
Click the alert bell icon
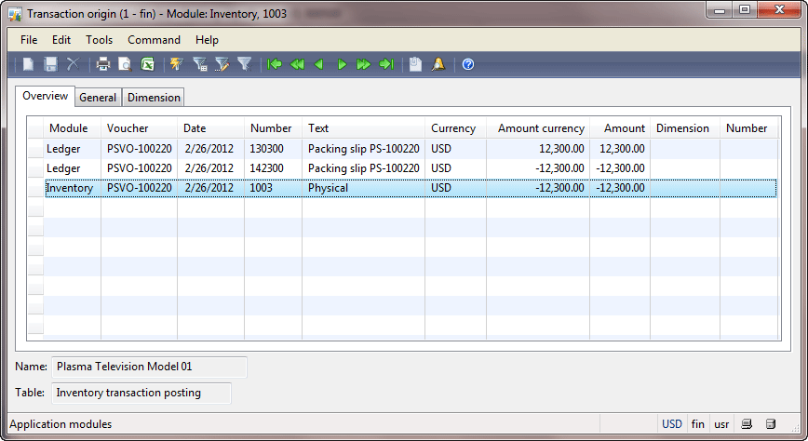tap(438, 64)
